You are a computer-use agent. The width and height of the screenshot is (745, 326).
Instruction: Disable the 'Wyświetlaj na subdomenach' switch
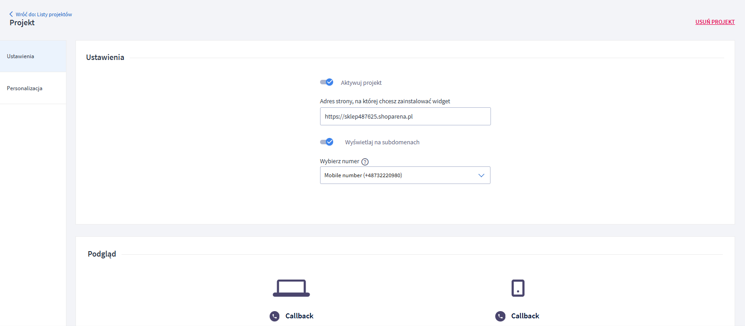click(x=326, y=142)
